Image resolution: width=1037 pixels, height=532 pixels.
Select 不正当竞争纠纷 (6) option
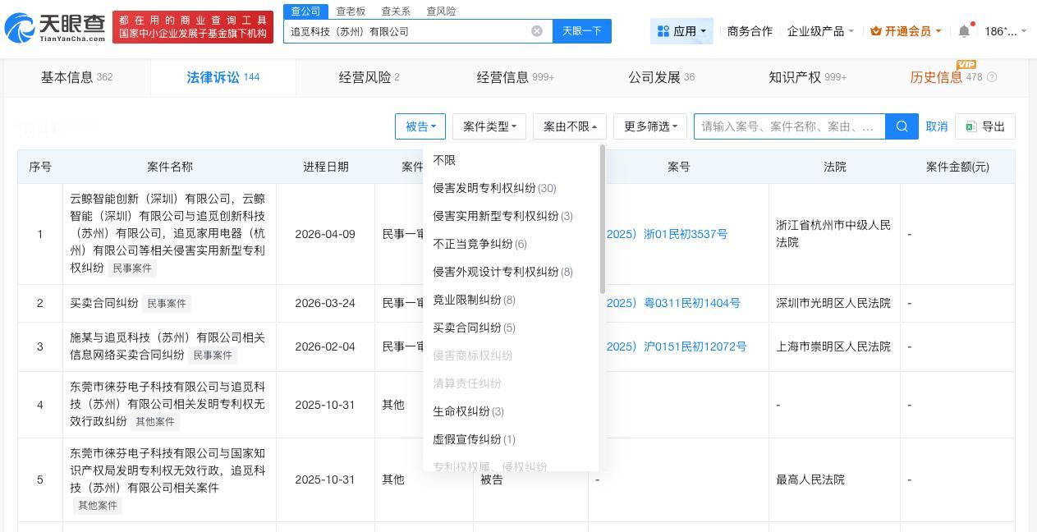[512, 244]
